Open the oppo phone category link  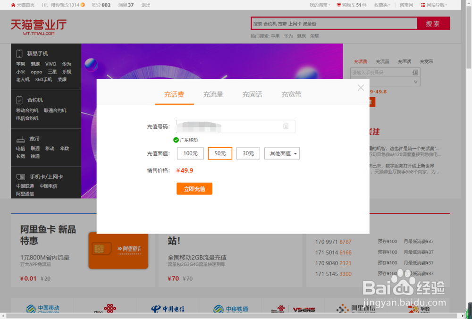pos(36,72)
